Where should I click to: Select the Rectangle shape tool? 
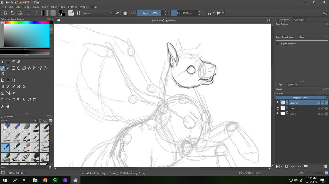click(x=13, y=68)
